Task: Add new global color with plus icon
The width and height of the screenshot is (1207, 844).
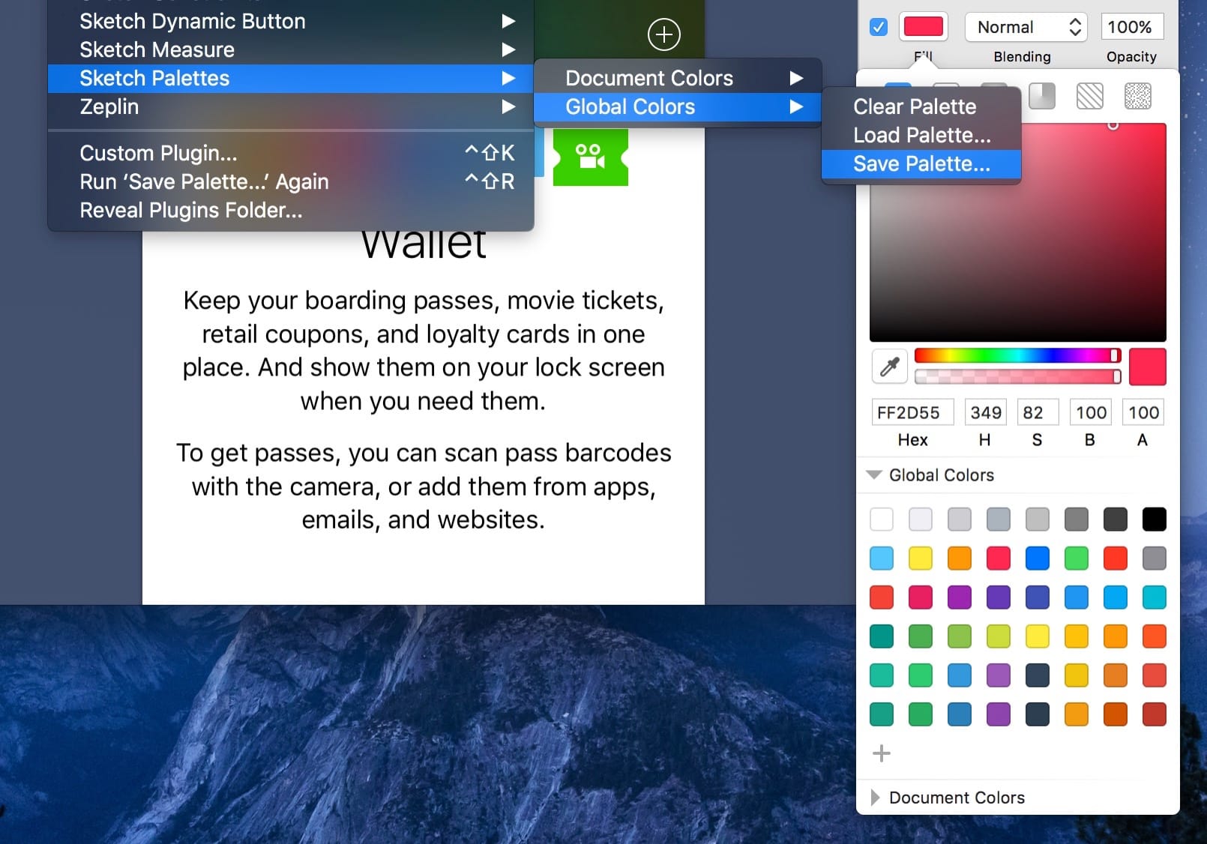Action: pyautogui.click(x=882, y=753)
